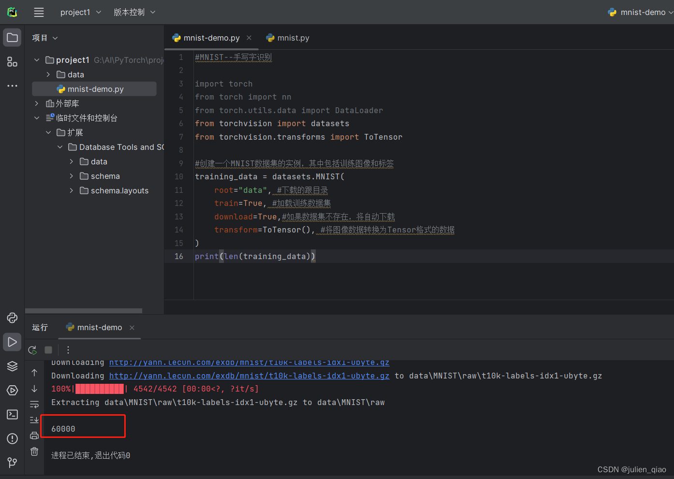
Task: Close the mnist-demo run tab
Action: [132, 328]
